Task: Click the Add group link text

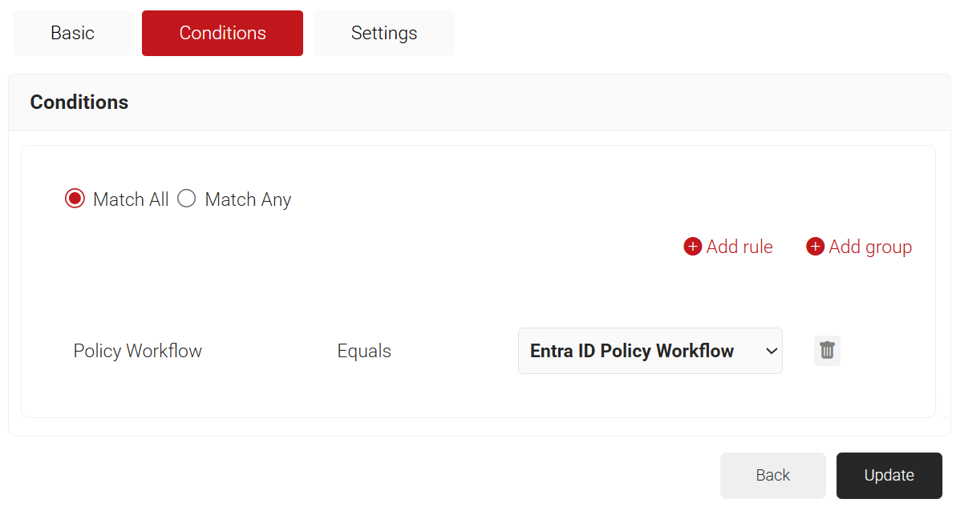Action: (x=871, y=247)
